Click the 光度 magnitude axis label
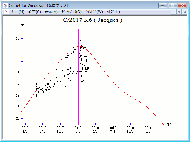 point(20,26)
